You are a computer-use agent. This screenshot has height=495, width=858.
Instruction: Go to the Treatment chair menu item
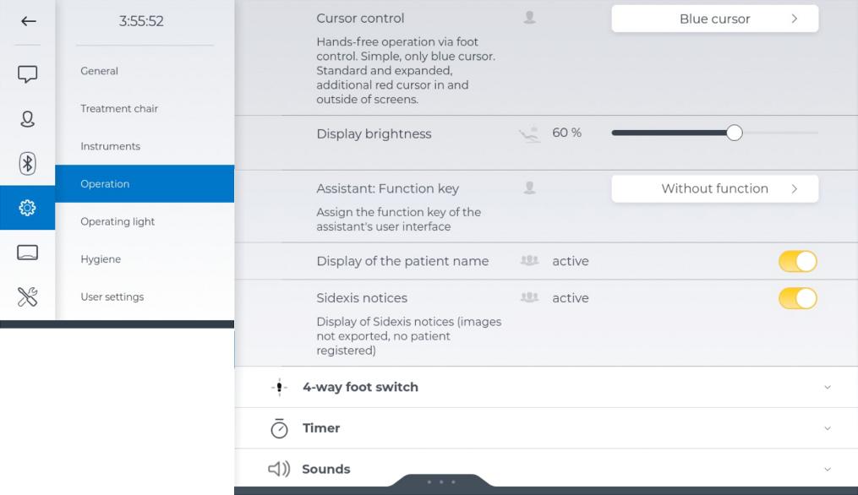(x=119, y=109)
